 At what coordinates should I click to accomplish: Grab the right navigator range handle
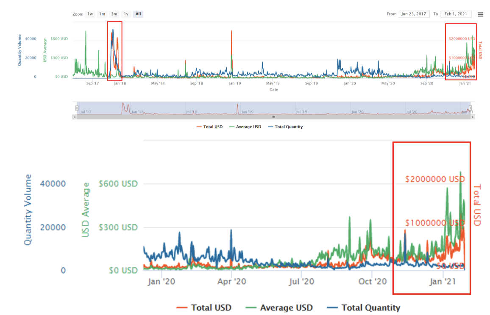(x=470, y=108)
